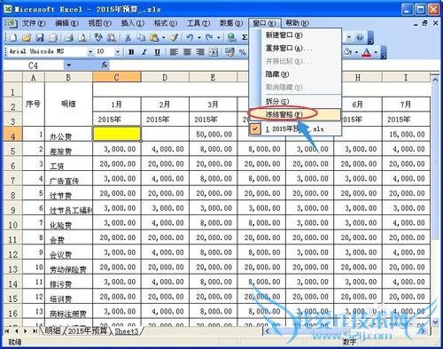Choose 冻结窗格 in the Window menu

coord(295,114)
